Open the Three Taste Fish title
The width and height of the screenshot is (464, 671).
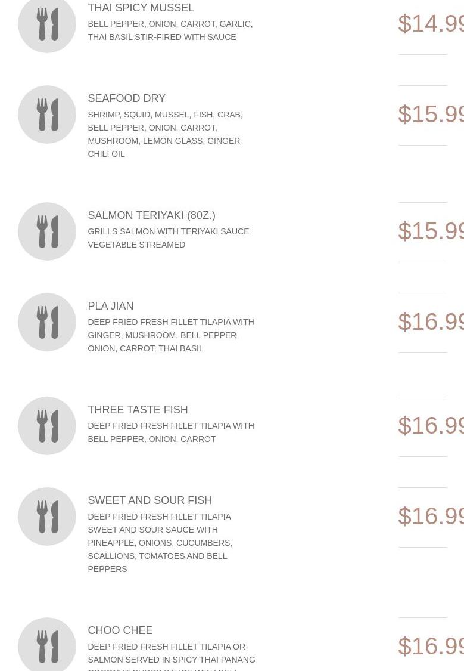coord(138,410)
